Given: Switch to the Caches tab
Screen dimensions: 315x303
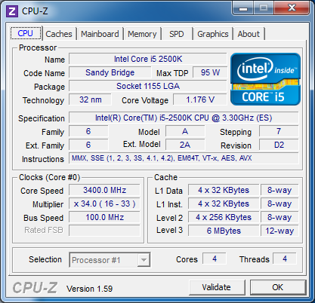Looking at the screenshot, I should (59, 34).
